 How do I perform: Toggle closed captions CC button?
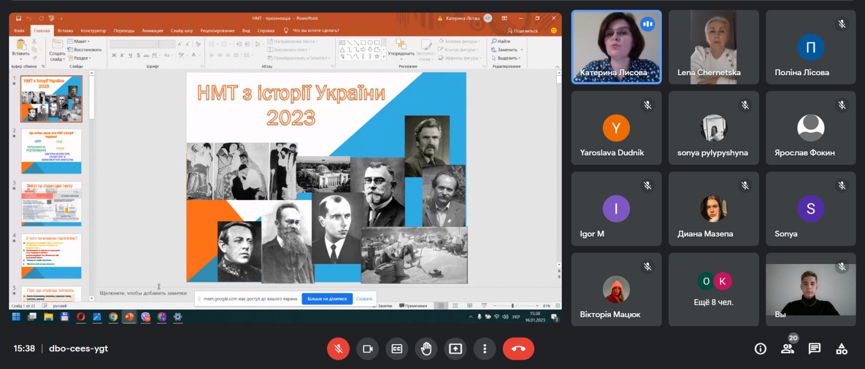[397, 349]
